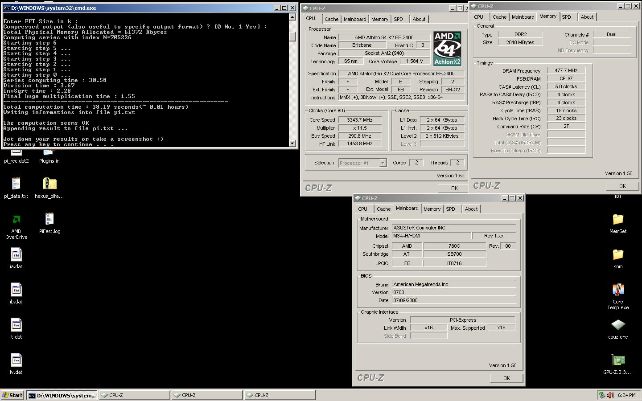This screenshot has width=642, height=401.
Task: Click Core Voltage value 1.584 V
Action: (415, 61)
